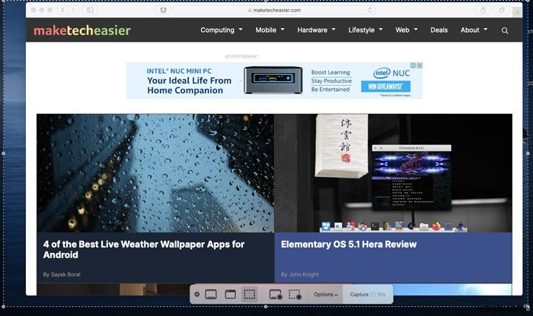The height and width of the screenshot is (316, 533).
Task: Close the screenshot toolbar with the X button
Action: tap(196, 294)
